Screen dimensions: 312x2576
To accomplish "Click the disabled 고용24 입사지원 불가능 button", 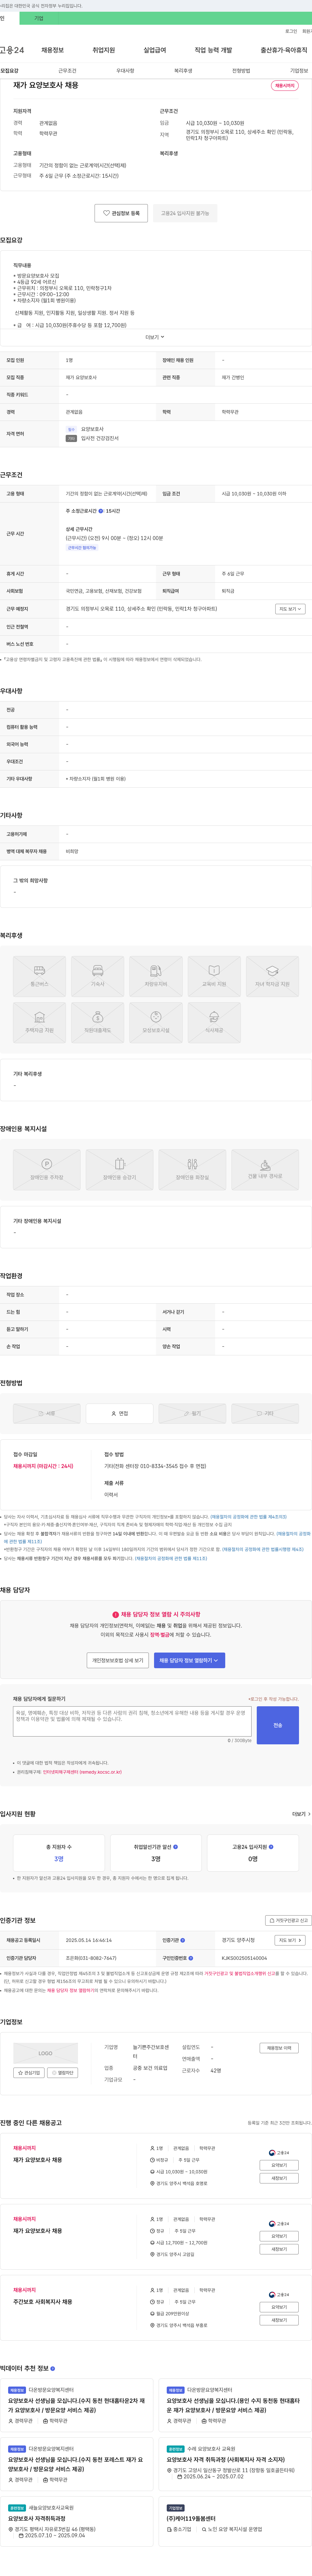I will click(185, 213).
